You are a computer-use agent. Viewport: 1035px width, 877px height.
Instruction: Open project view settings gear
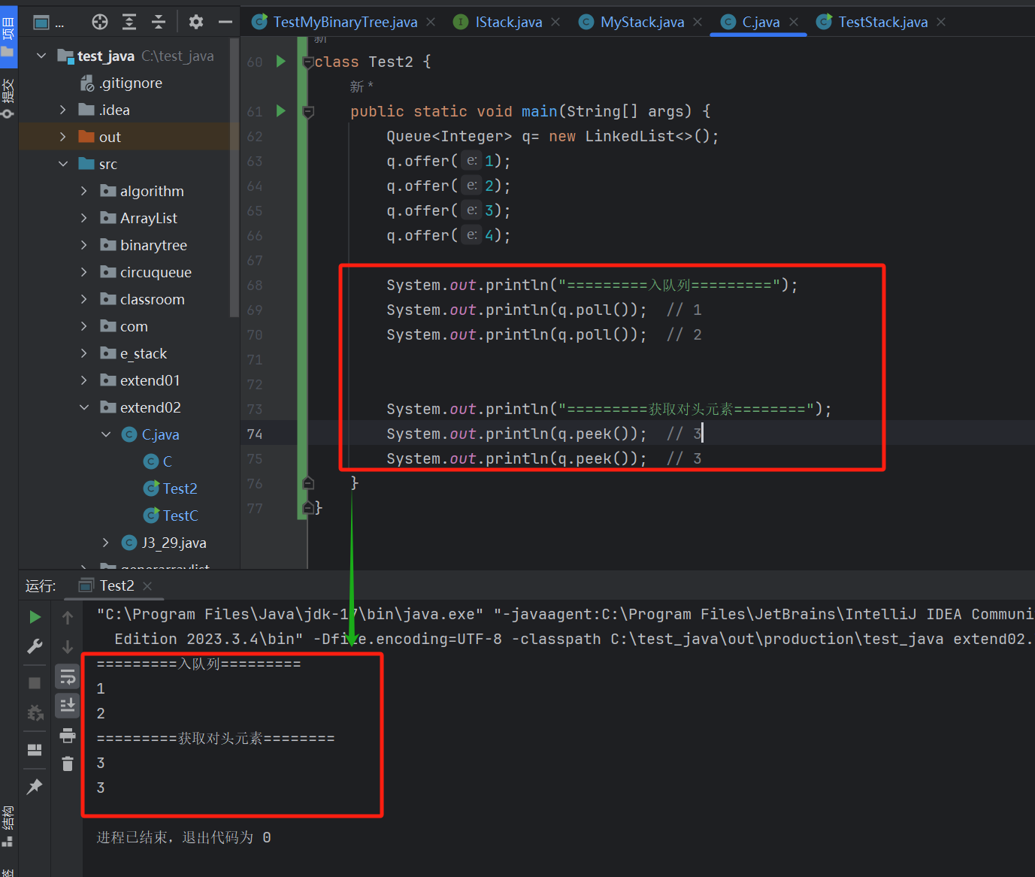(x=196, y=22)
